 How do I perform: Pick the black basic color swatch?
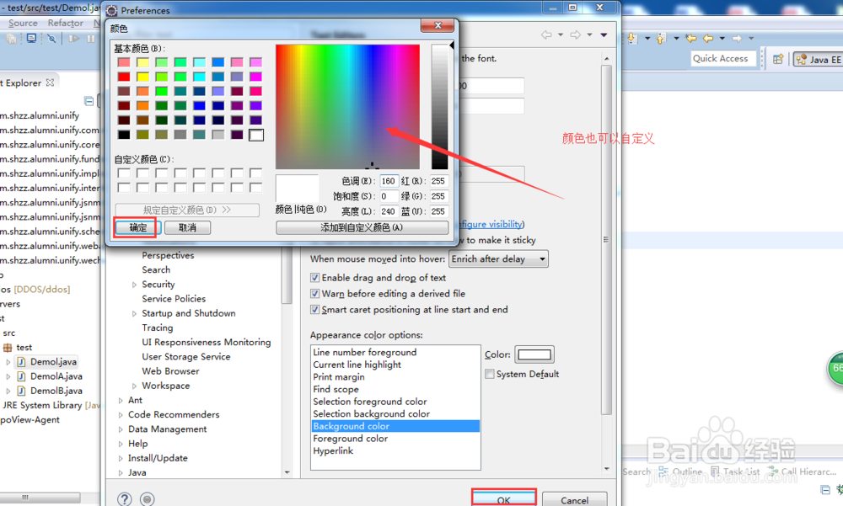coord(124,135)
